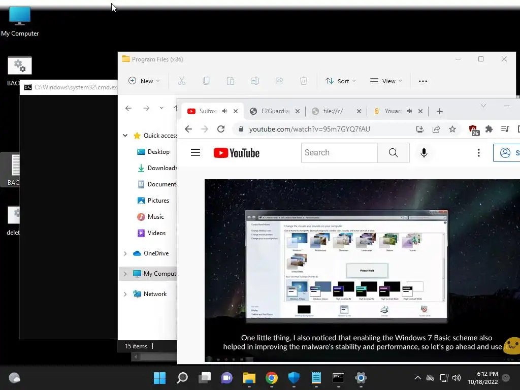Viewport: 520px width, 390px height.
Task: Collapse Quick access tree node
Action: click(125, 135)
